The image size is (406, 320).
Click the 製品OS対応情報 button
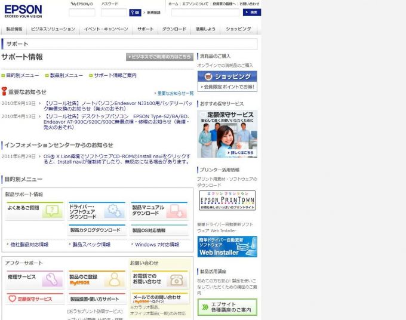click(159, 230)
